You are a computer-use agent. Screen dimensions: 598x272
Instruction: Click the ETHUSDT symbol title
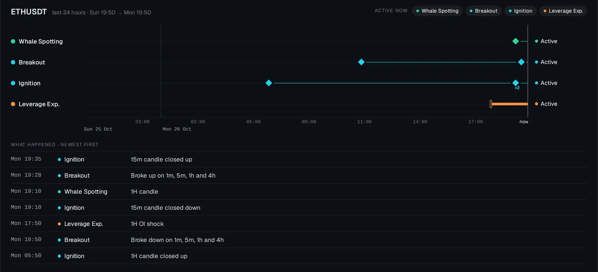(29, 12)
